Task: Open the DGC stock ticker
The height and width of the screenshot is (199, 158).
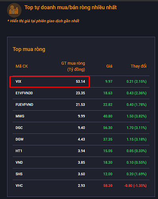Action: tap(19, 128)
